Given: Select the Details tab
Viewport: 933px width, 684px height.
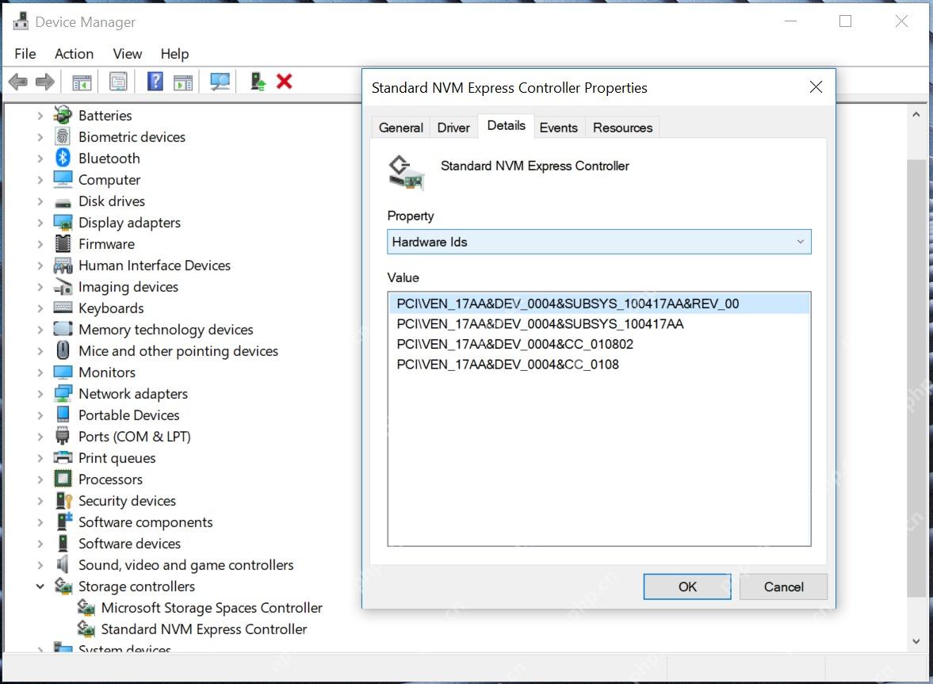Looking at the screenshot, I should click(506, 125).
